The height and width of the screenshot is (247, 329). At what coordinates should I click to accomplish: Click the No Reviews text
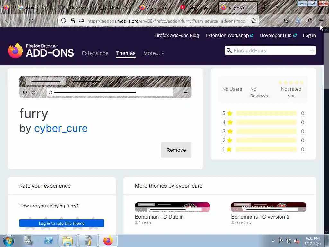point(259,92)
